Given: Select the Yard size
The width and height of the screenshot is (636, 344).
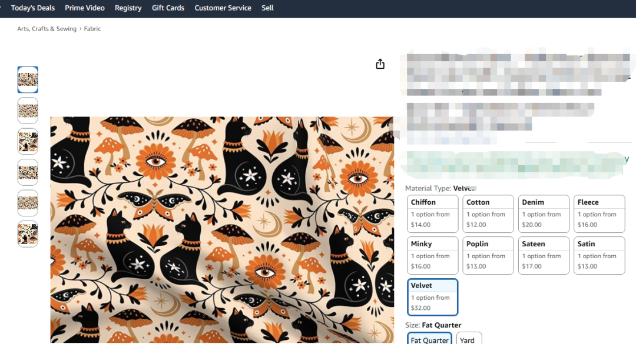Looking at the screenshot, I should [x=469, y=339].
